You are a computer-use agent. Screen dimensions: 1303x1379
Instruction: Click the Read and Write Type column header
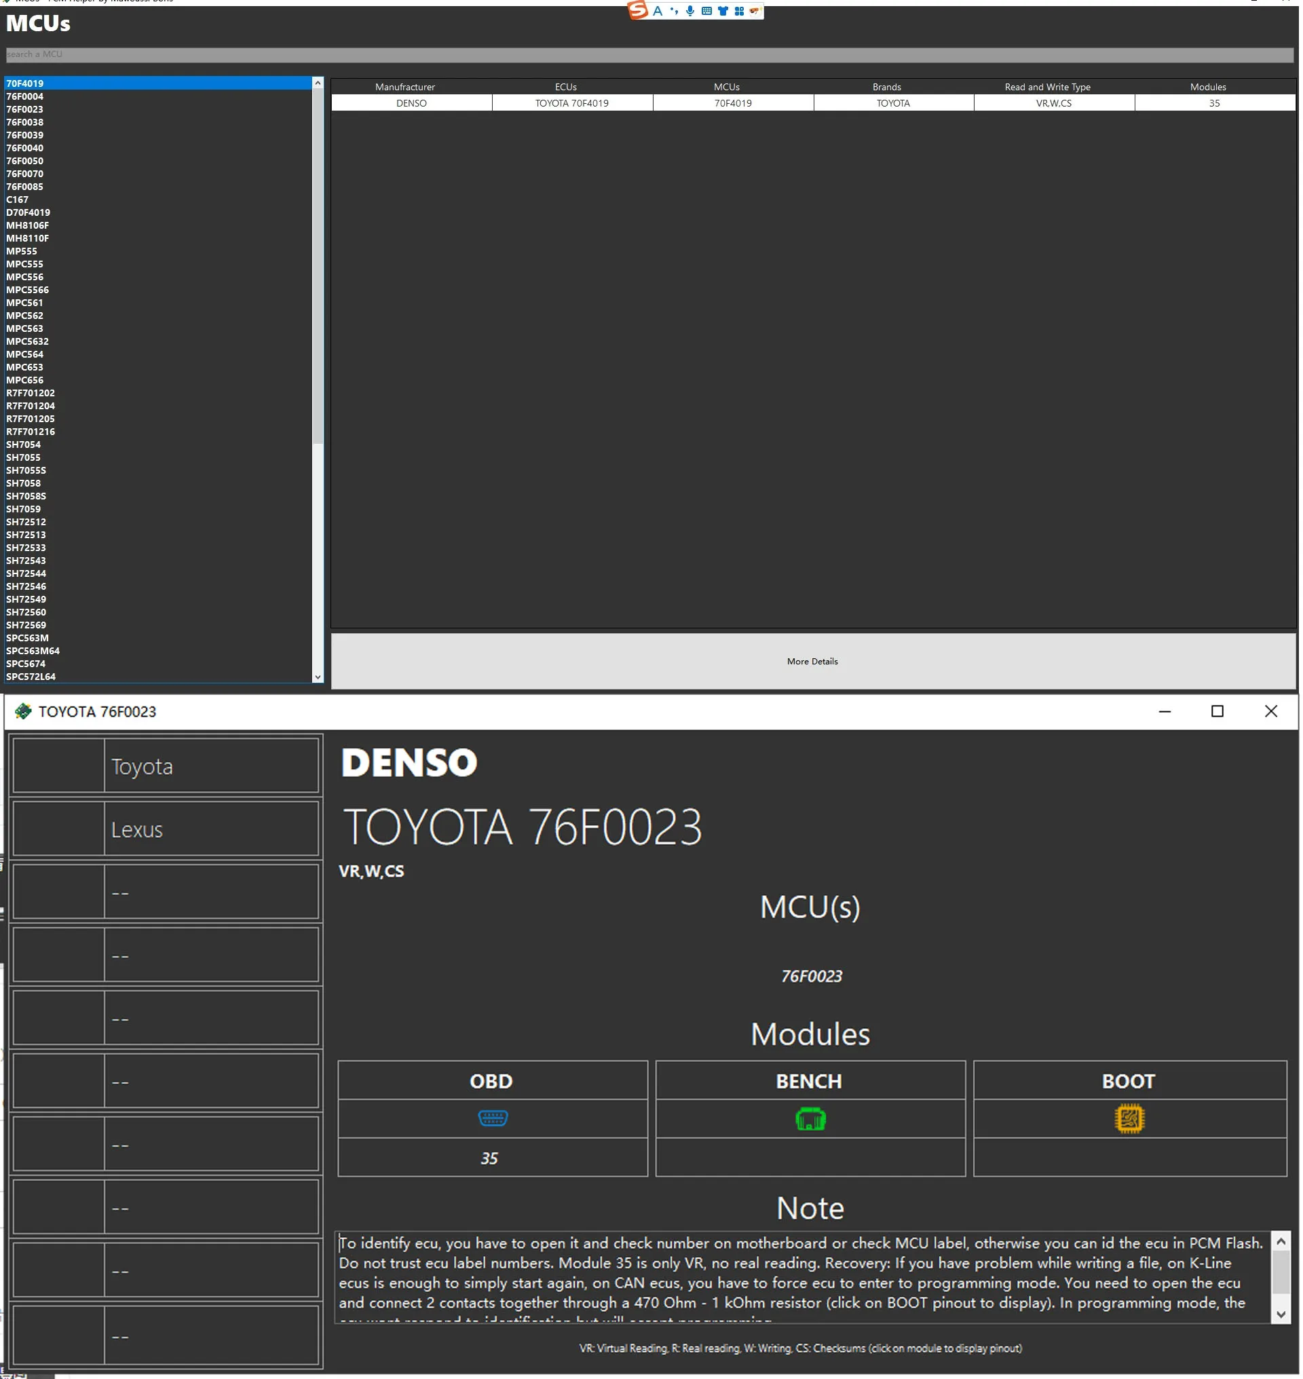tap(1046, 87)
